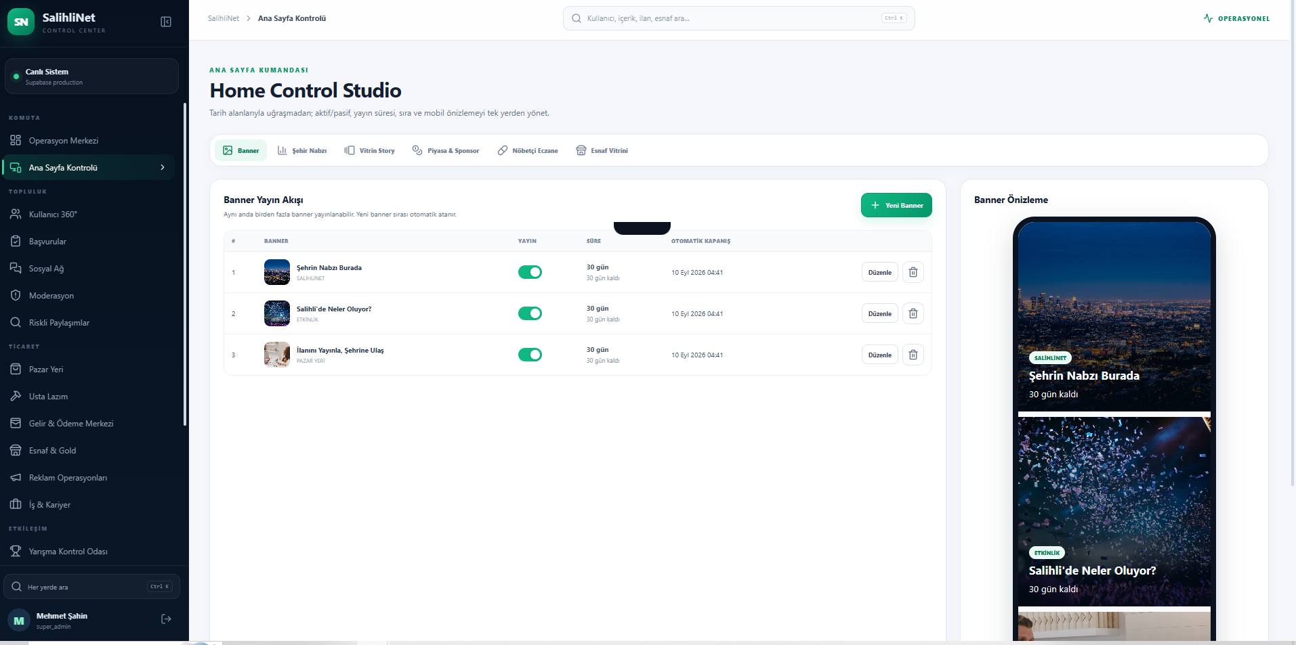Screen dimensions: 1296x645
Task: Click the Salihli'de Neler Oluyor? row thumbnail
Action: [277, 313]
